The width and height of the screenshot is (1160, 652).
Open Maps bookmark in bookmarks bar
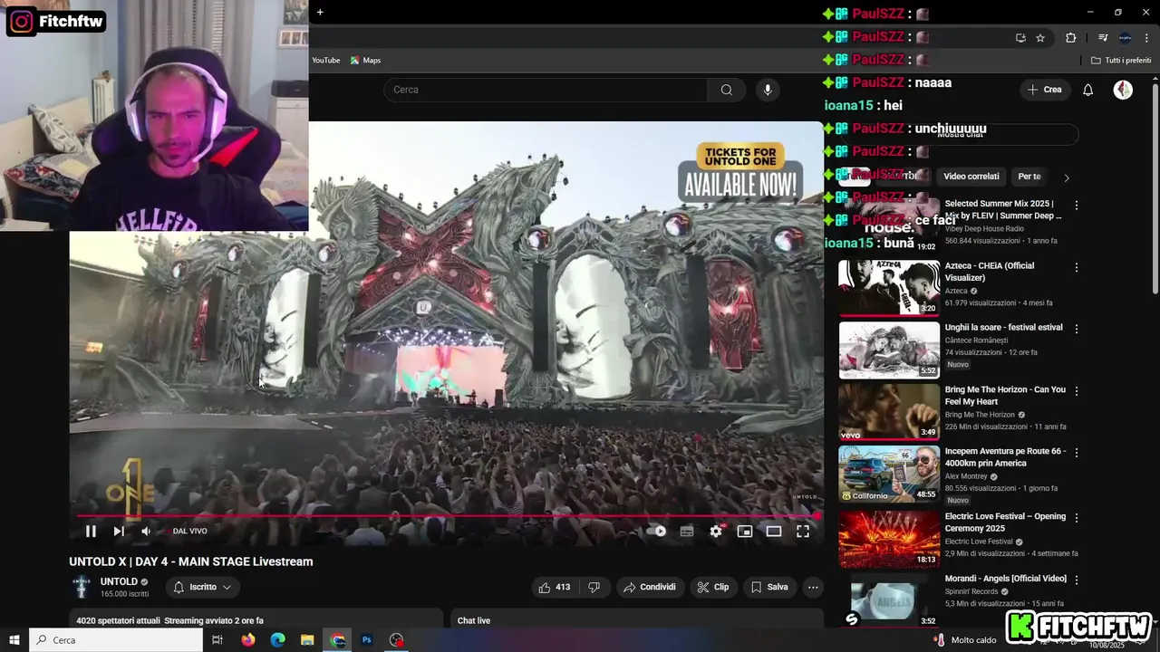(366, 61)
